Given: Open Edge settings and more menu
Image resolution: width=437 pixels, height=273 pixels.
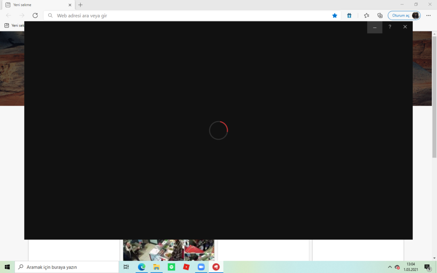Looking at the screenshot, I should tap(428, 16).
